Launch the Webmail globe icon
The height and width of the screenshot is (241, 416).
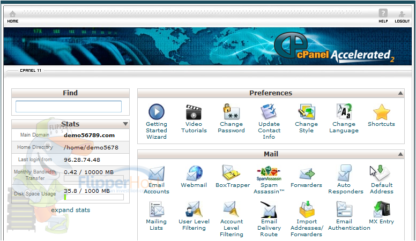pyautogui.click(x=194, y=173)
